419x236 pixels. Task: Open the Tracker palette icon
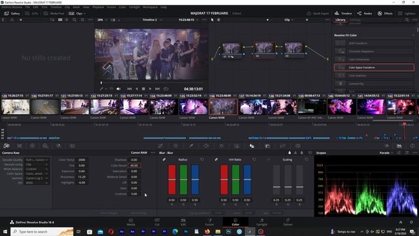[x=221, y=146]
